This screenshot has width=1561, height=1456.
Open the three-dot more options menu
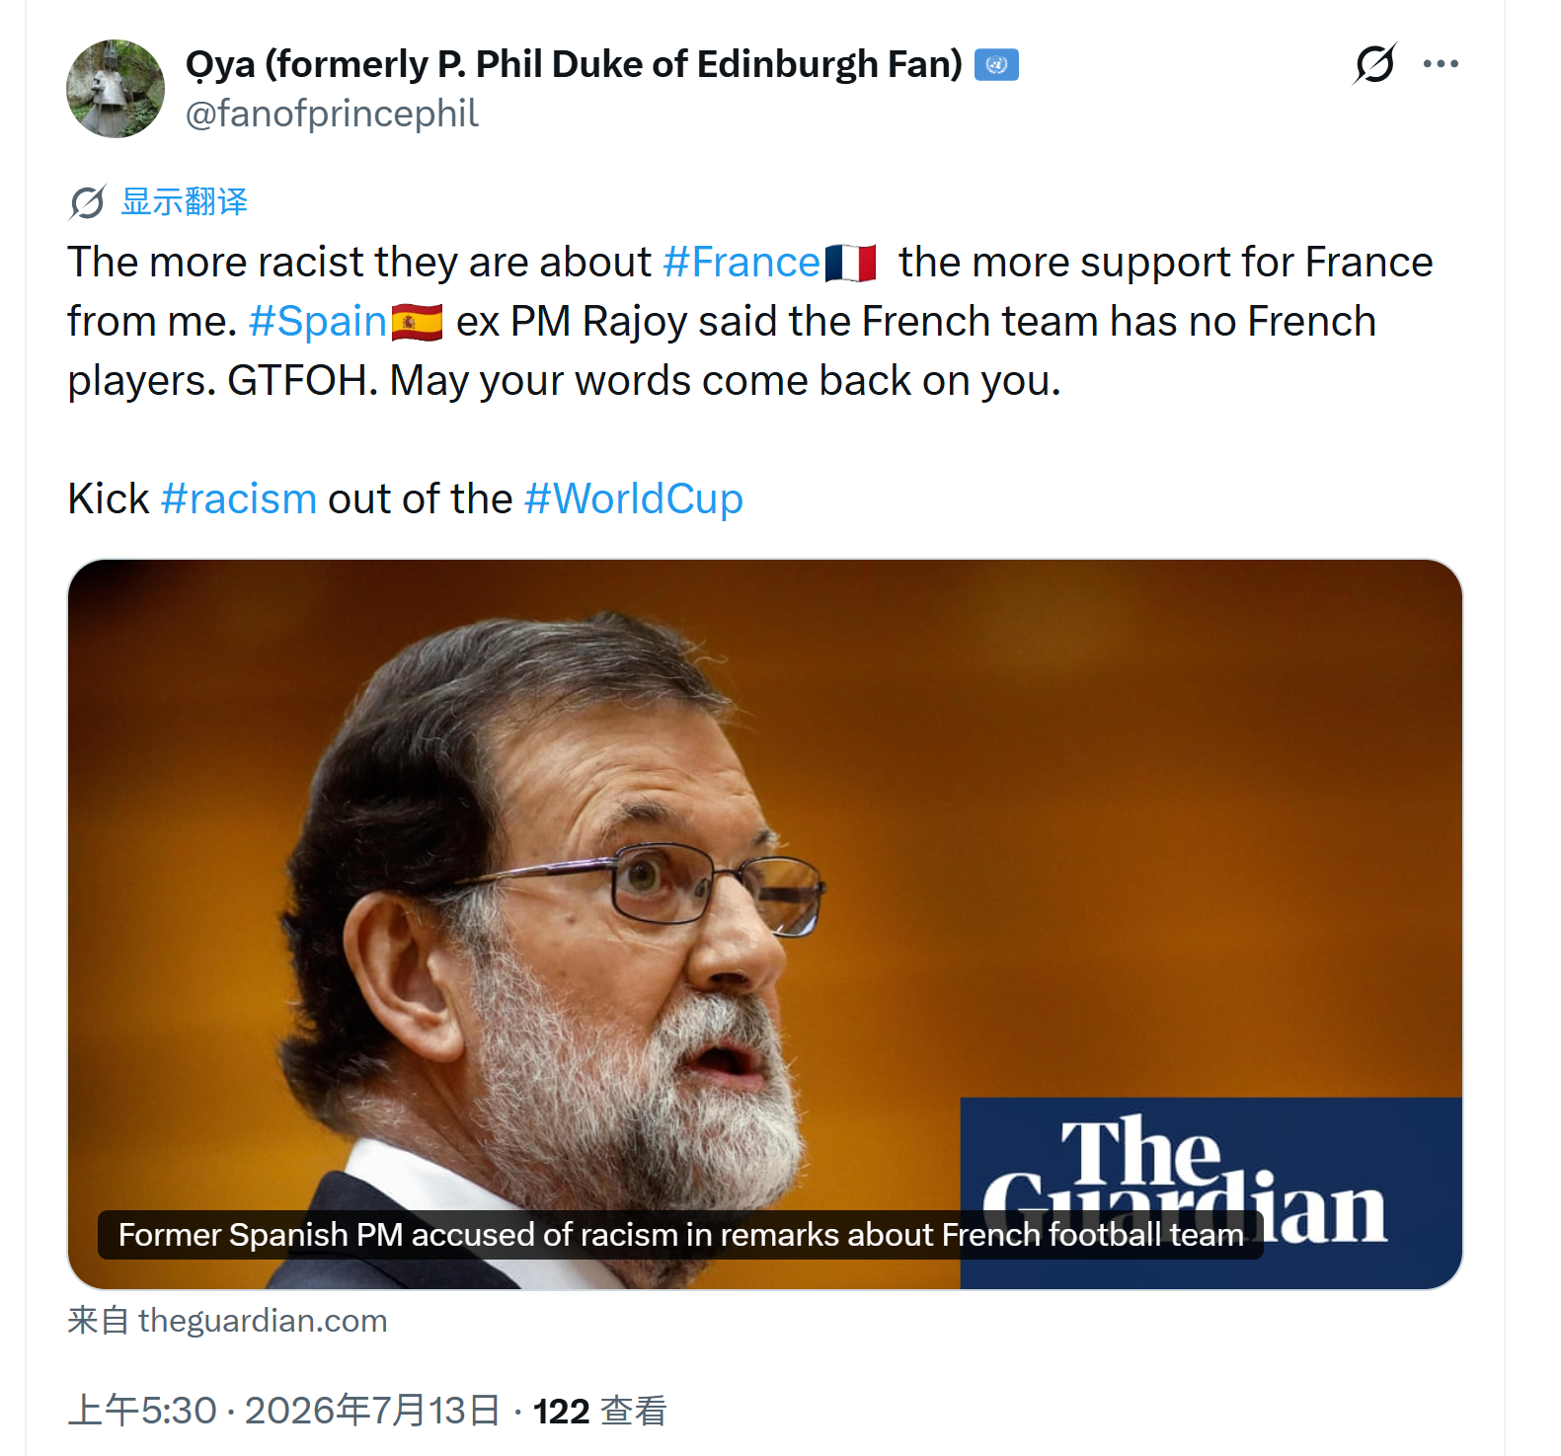[1441, 64]
